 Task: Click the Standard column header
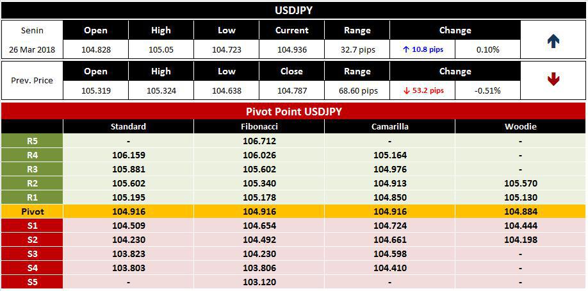(128, 126)
